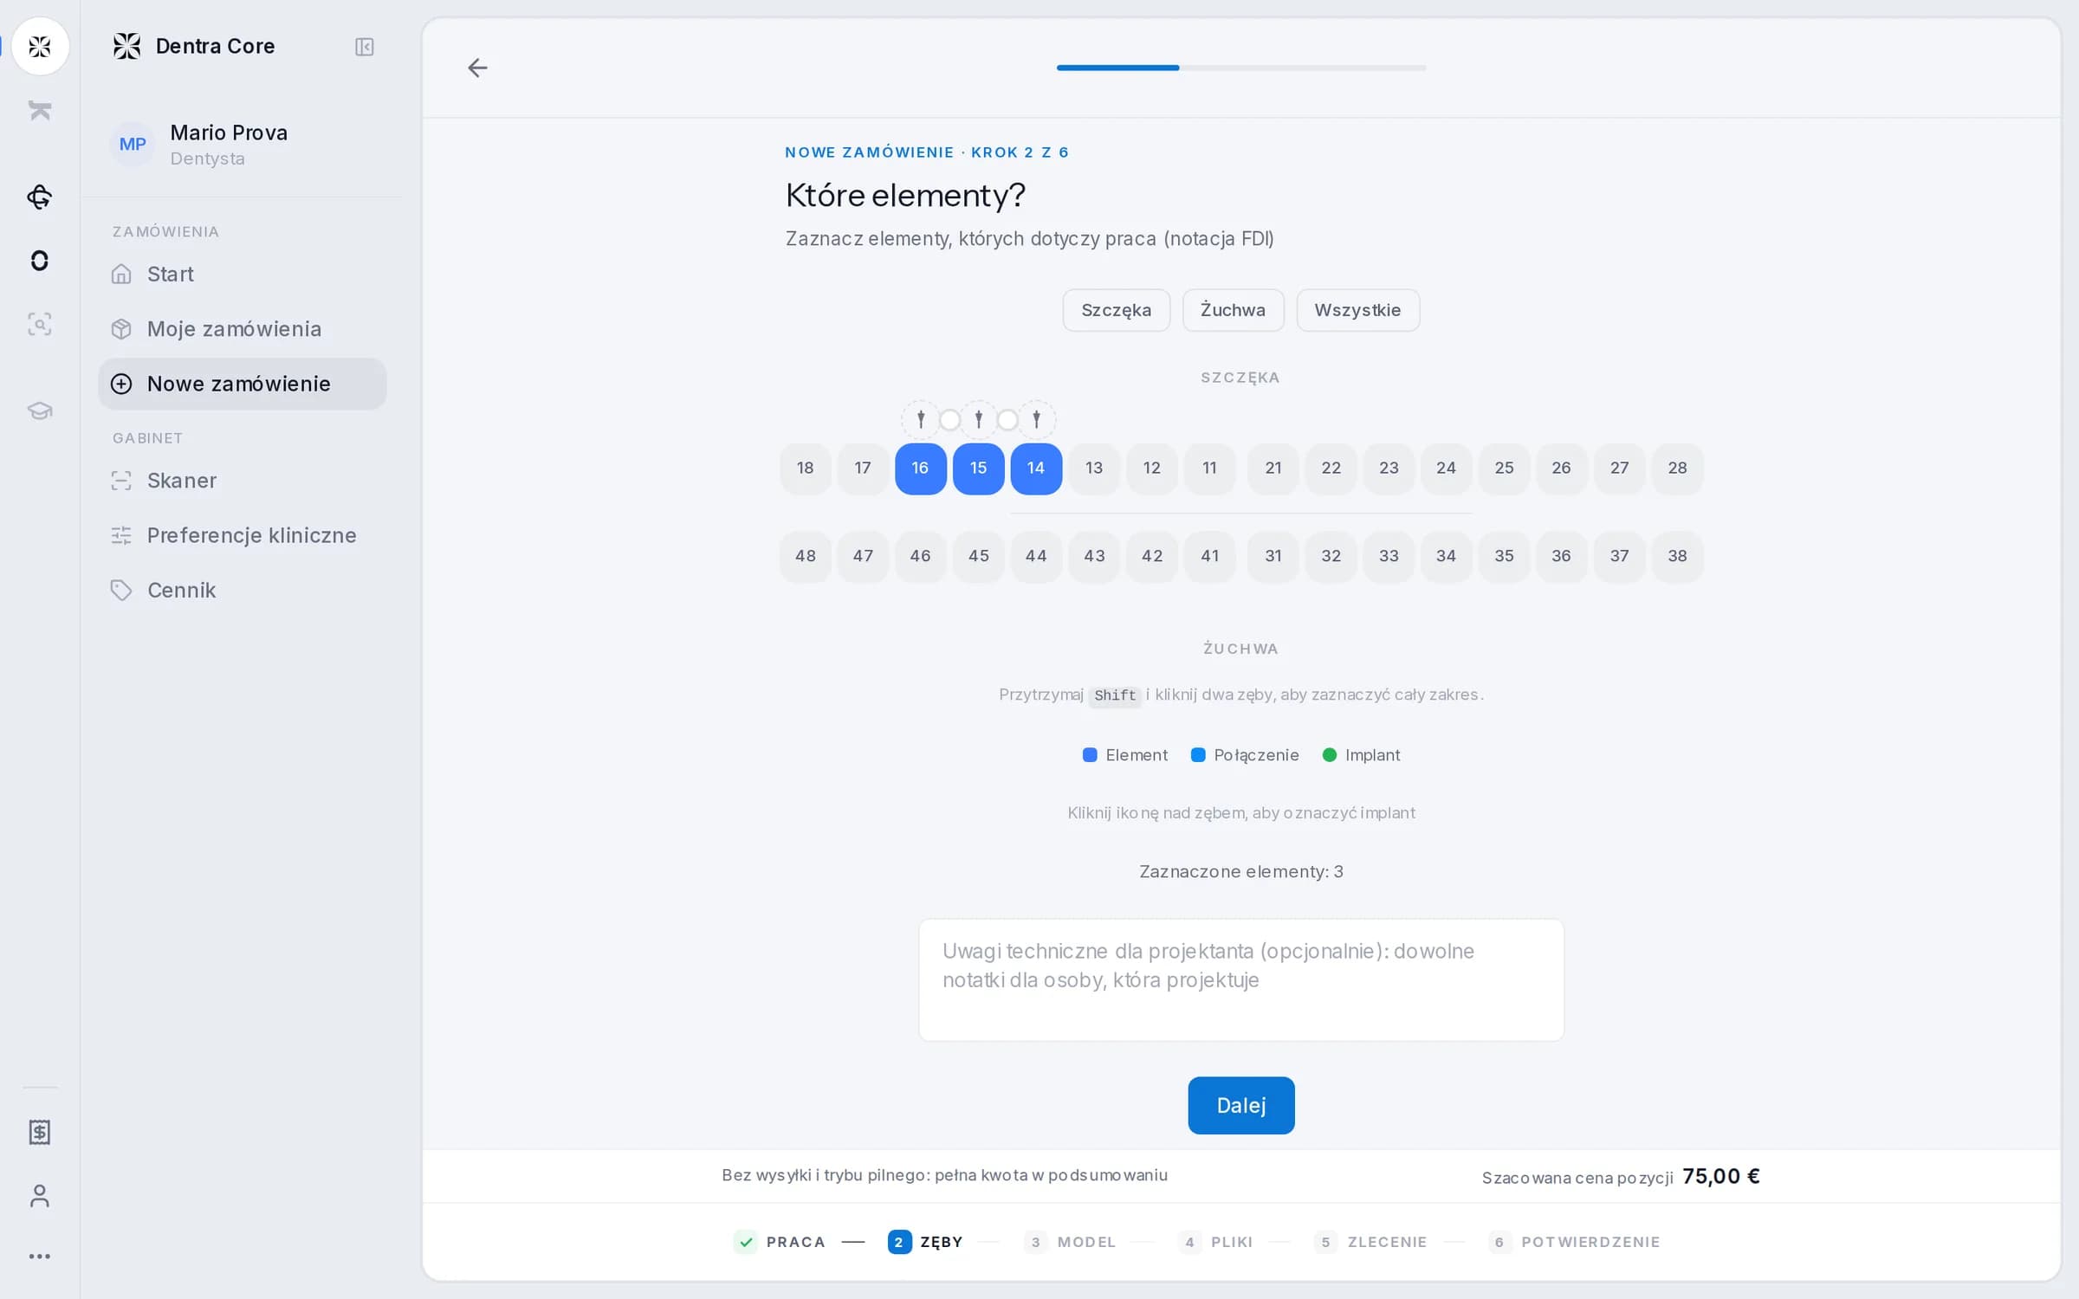Toggle implant icon above tooth 14
Viewport: 2079px width, 1299px height.
click(x=1036, y=420)
